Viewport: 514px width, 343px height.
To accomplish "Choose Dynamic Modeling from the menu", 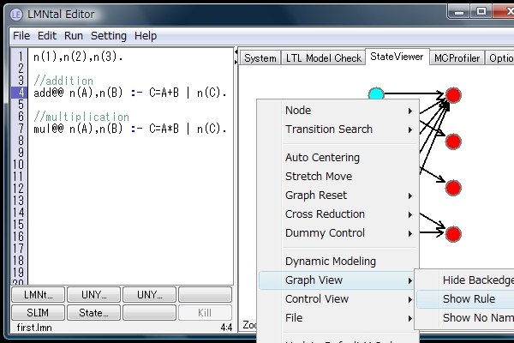I will tap(330, 262).
